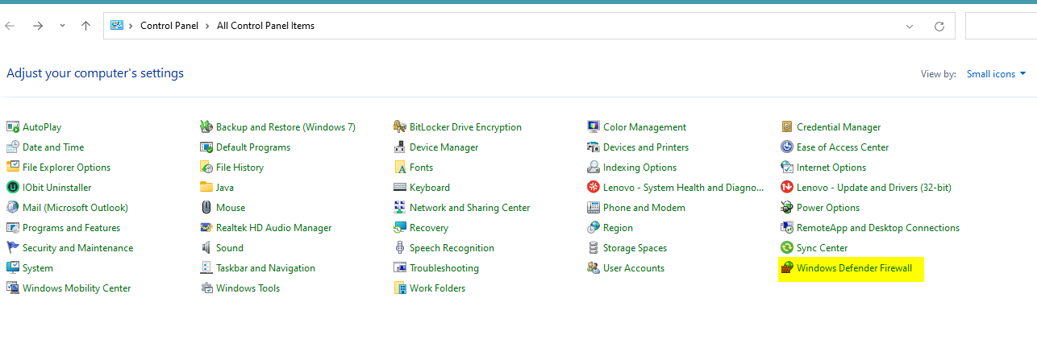This screenshot has height=356, width=1037.
Task: Click the System monitor icon
Action: click(13, 267)
